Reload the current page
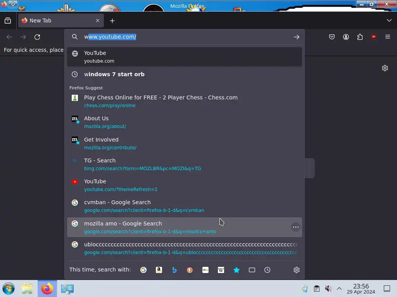The height and width of the screenshot is (297, 397). tap(37, 37)
